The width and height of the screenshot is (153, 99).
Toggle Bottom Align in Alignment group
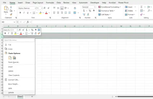click(x=62, y=8)
